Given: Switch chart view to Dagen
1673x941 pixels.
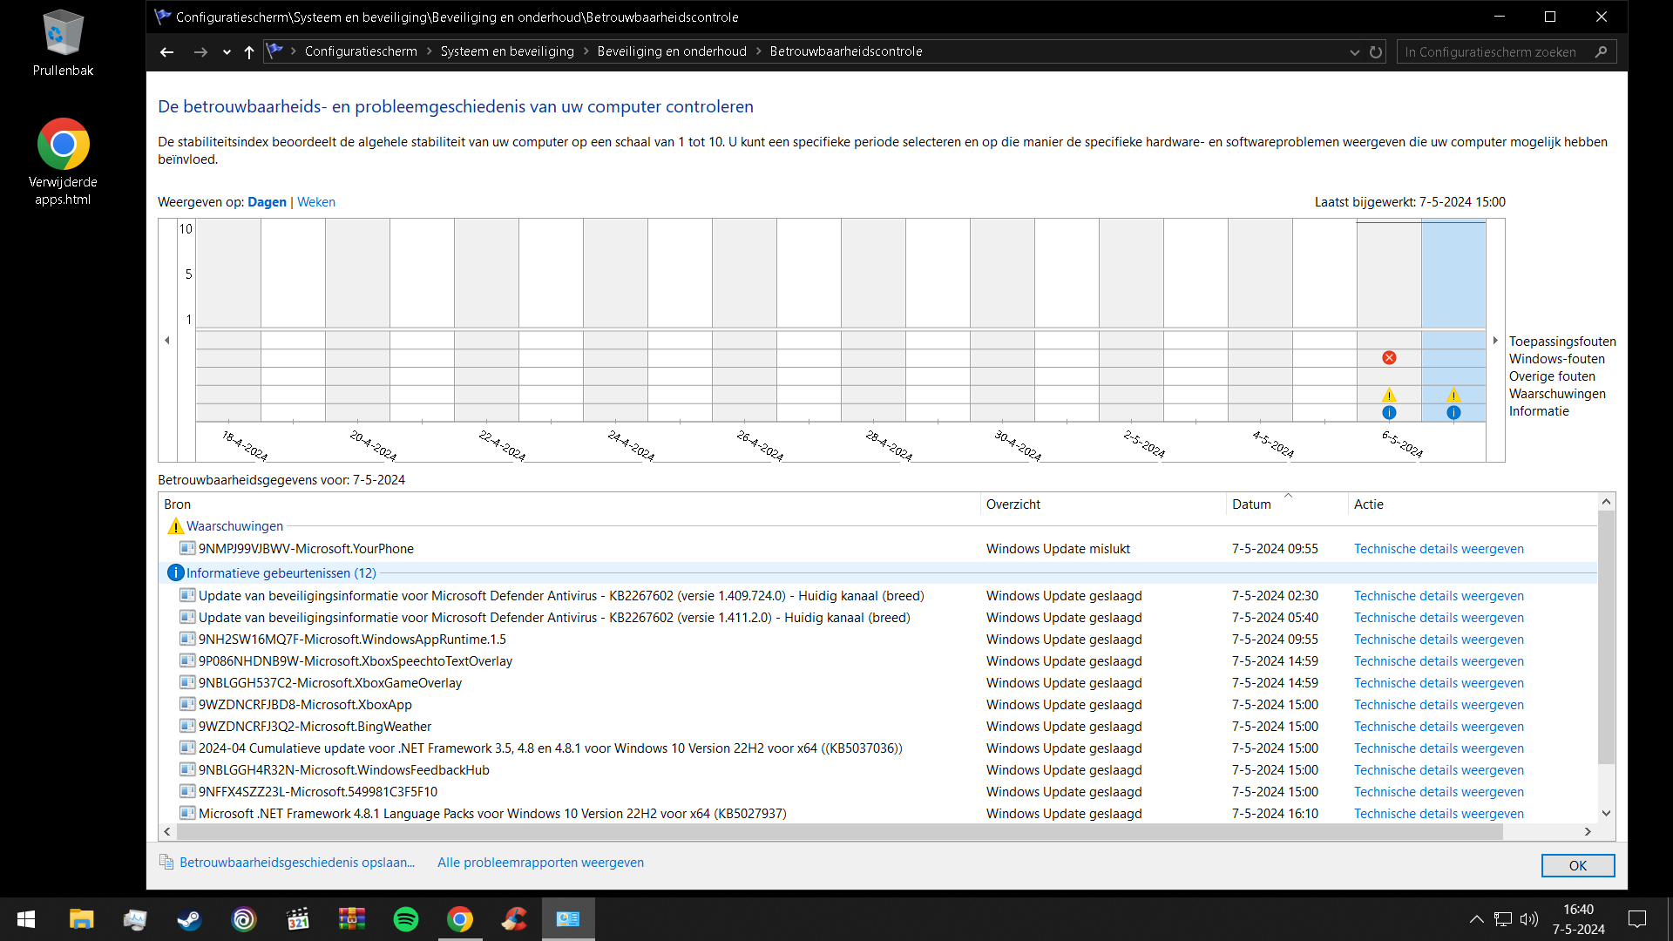Looking at the screenshot, I should [x=267, y=202].
